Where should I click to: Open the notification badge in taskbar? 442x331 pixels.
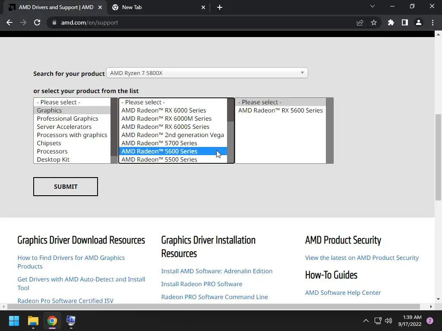coord(430,321)
